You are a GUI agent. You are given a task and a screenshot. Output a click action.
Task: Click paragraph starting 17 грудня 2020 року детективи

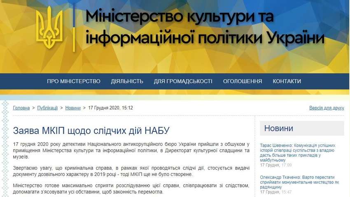131,150
